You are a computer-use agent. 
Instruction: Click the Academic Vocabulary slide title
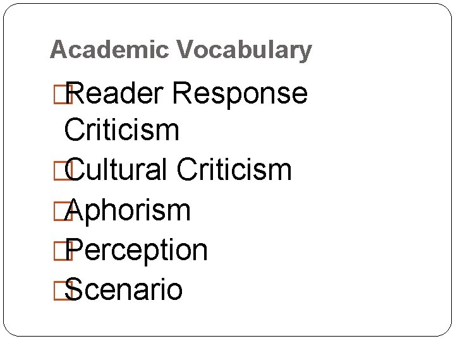click(181, 51)
